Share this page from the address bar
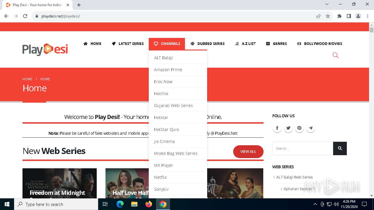The image size is (374, 210). 318,16
